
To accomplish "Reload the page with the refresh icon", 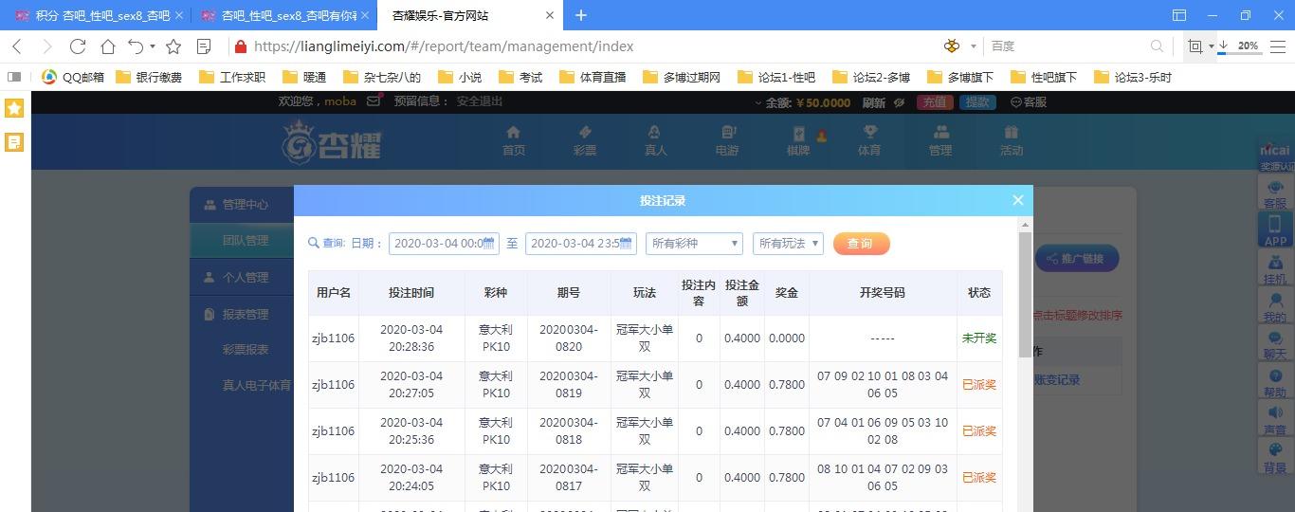I will 78,46.
